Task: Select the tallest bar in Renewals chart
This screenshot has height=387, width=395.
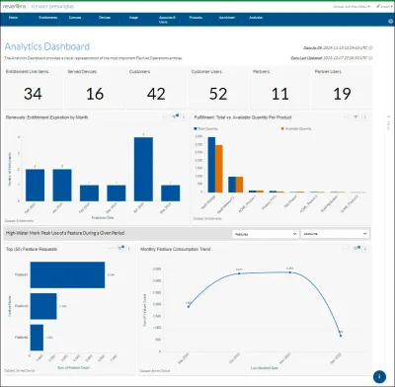Action: (143, 169)
